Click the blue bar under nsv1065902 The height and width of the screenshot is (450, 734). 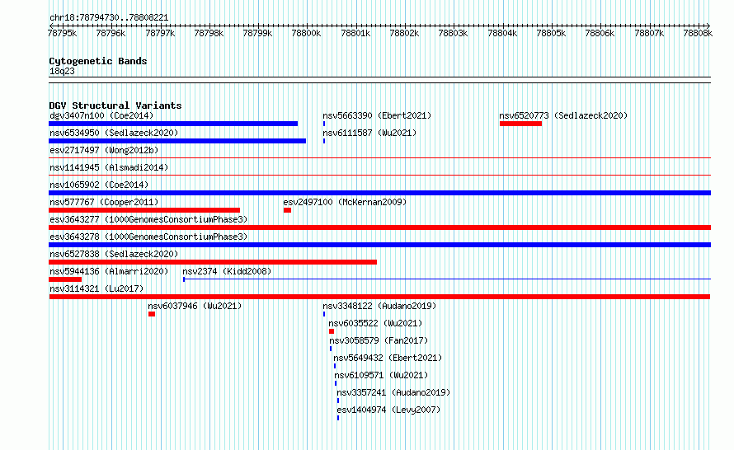point(379,193)
